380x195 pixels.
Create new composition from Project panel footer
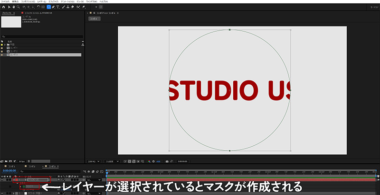tap(10, 161)
